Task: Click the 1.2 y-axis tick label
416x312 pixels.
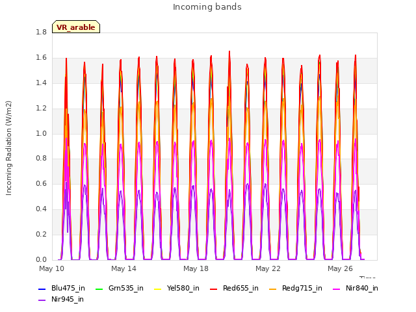Action: [42, 109]
